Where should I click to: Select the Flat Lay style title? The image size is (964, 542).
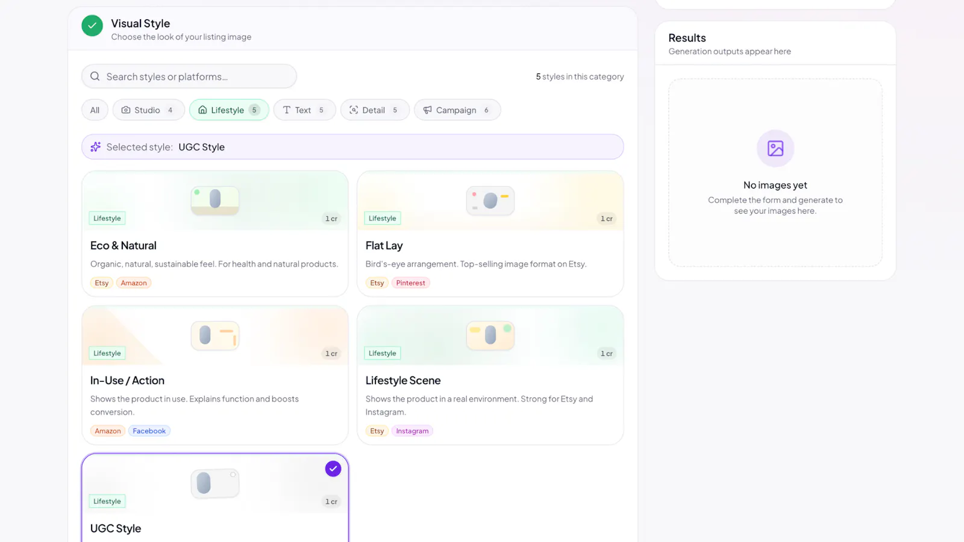pyautogui.click(x=384, y=246)
